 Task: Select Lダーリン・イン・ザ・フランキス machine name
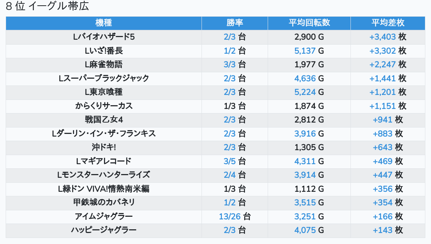pos(104,134)
